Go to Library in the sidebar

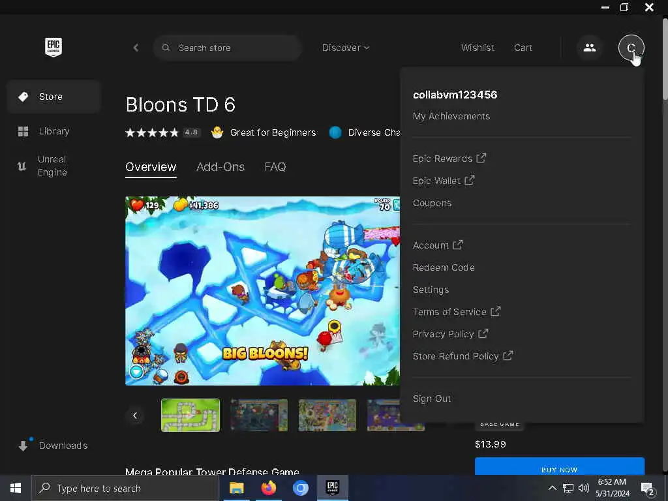pyautogui.click(x=53, y=131)
